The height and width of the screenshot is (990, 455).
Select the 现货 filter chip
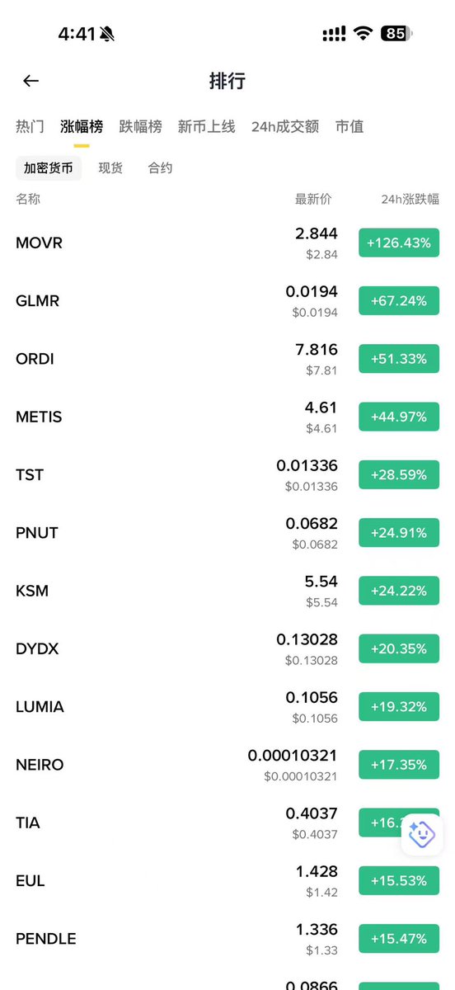110,168
